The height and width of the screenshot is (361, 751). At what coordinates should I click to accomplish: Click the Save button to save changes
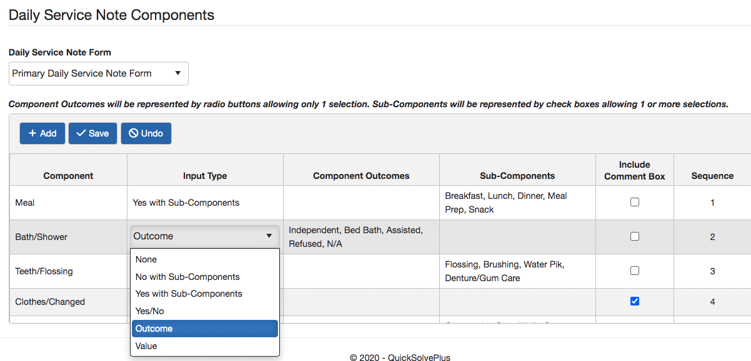click(x=92, y=133)
